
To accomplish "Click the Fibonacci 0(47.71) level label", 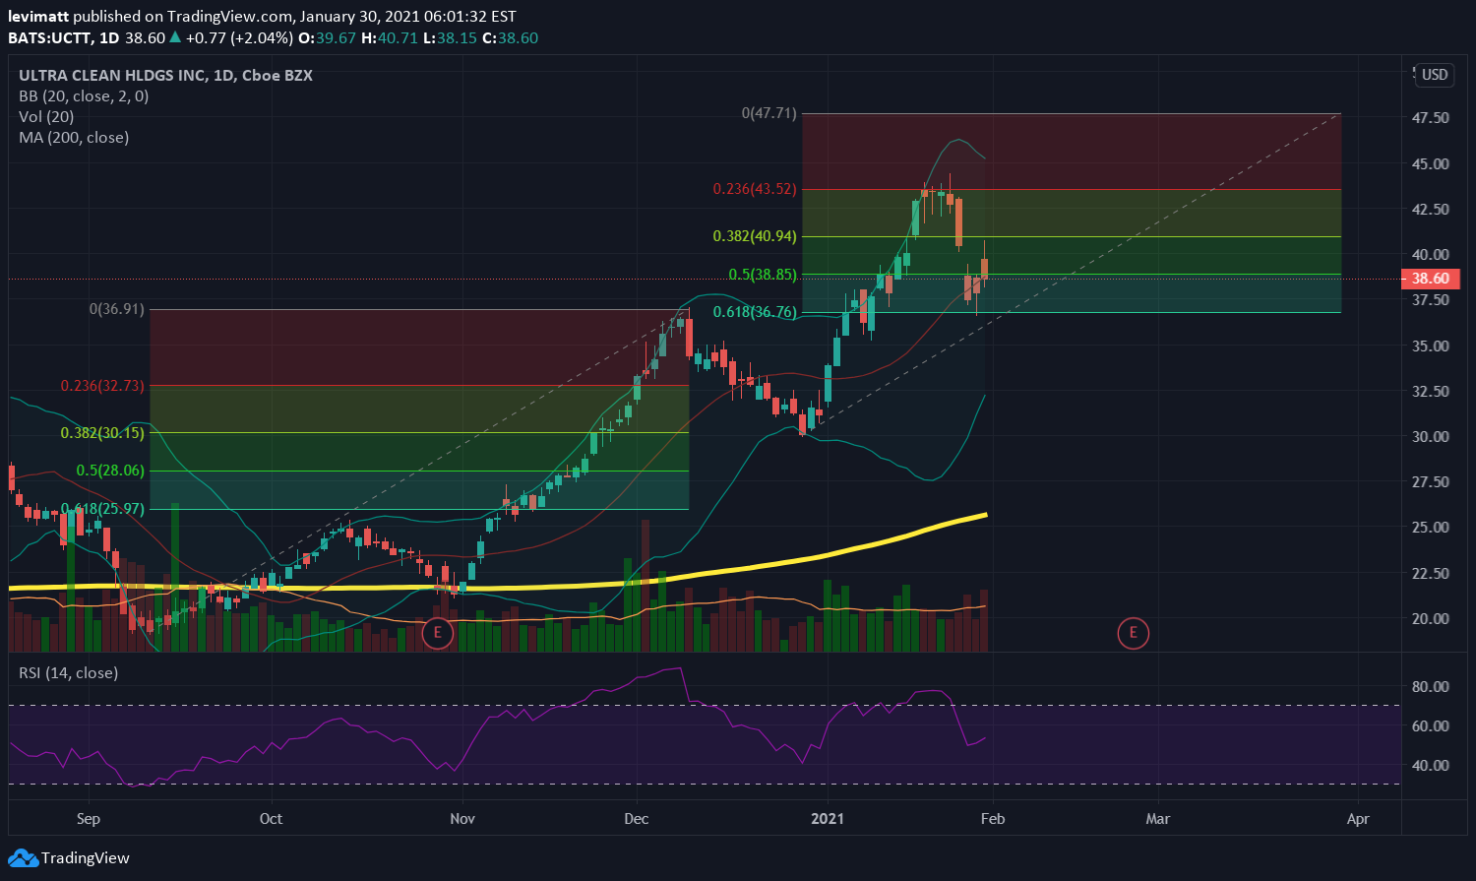I will [769, 113].
